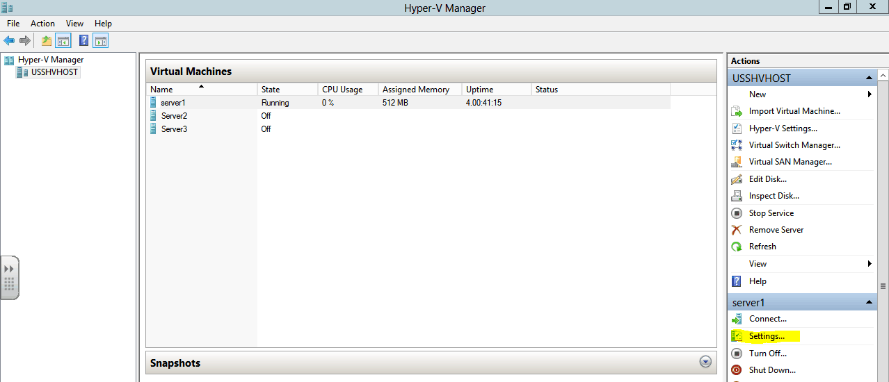Click the Back arrow toolbar icon
Viewport: 889px width, 382px height.
pos(9,41)
